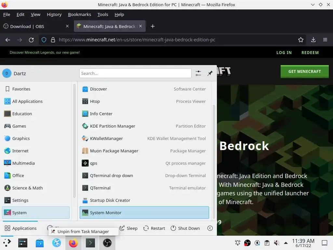
Task: Click Restart power button
Action: click(154, 228)
